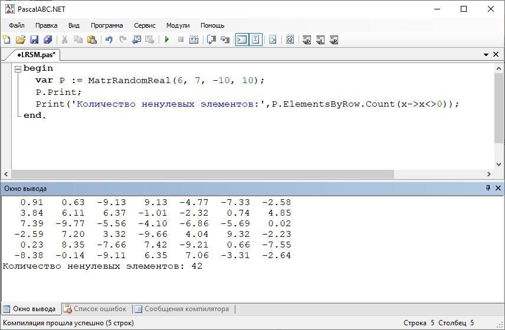Click the New file icon

click(7, 39)
